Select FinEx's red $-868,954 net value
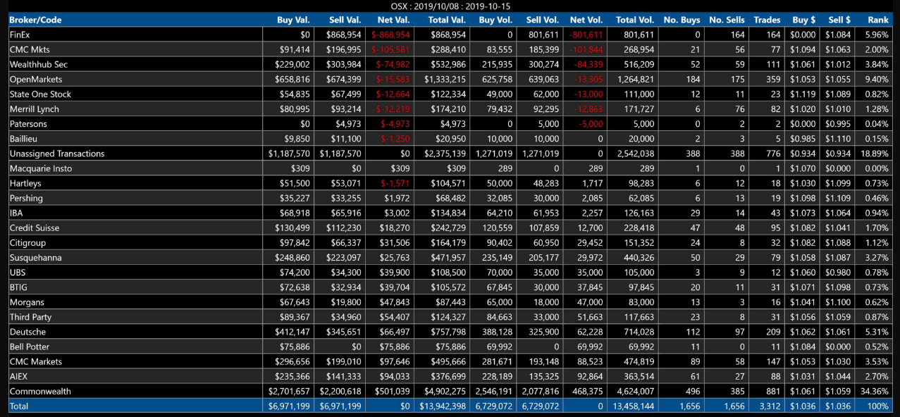Viewport: 900px width, 417px height. pyautogui.click(x=390, y=35)
